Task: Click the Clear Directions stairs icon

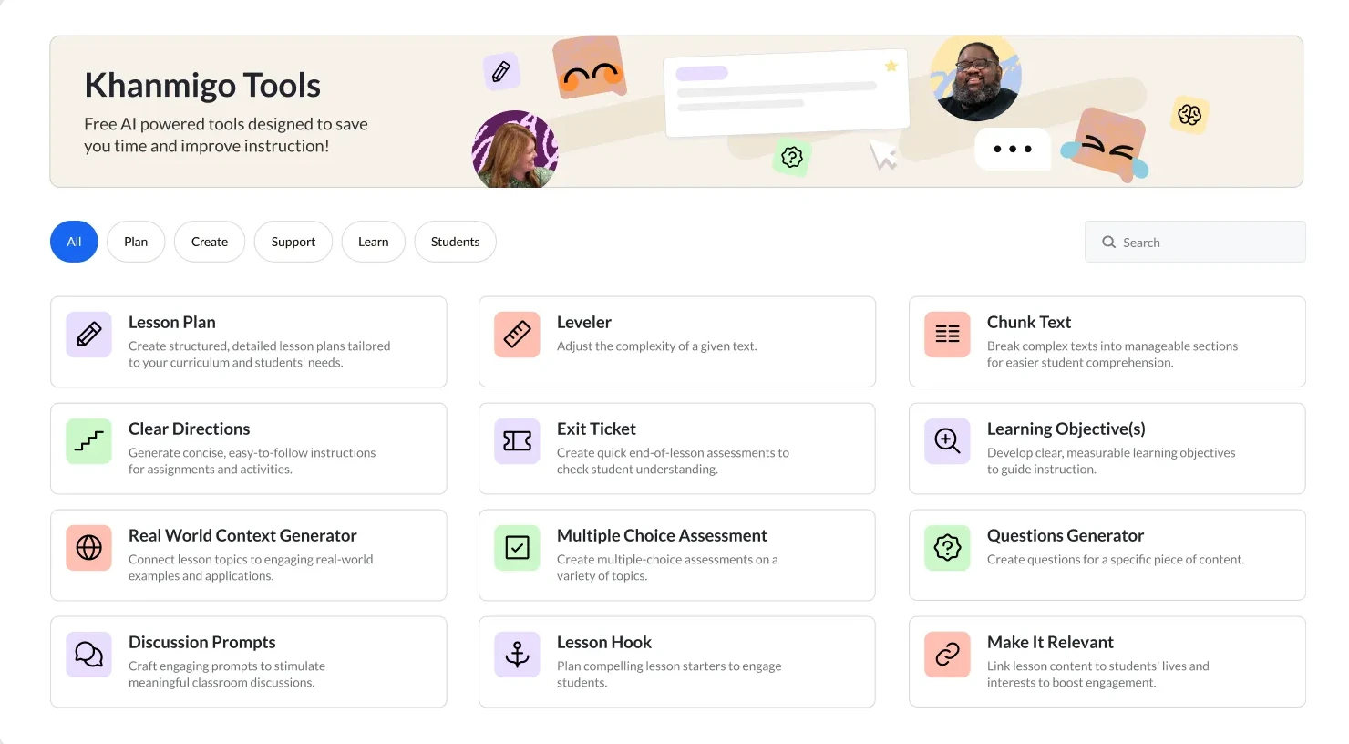Action: pos(88,441)
